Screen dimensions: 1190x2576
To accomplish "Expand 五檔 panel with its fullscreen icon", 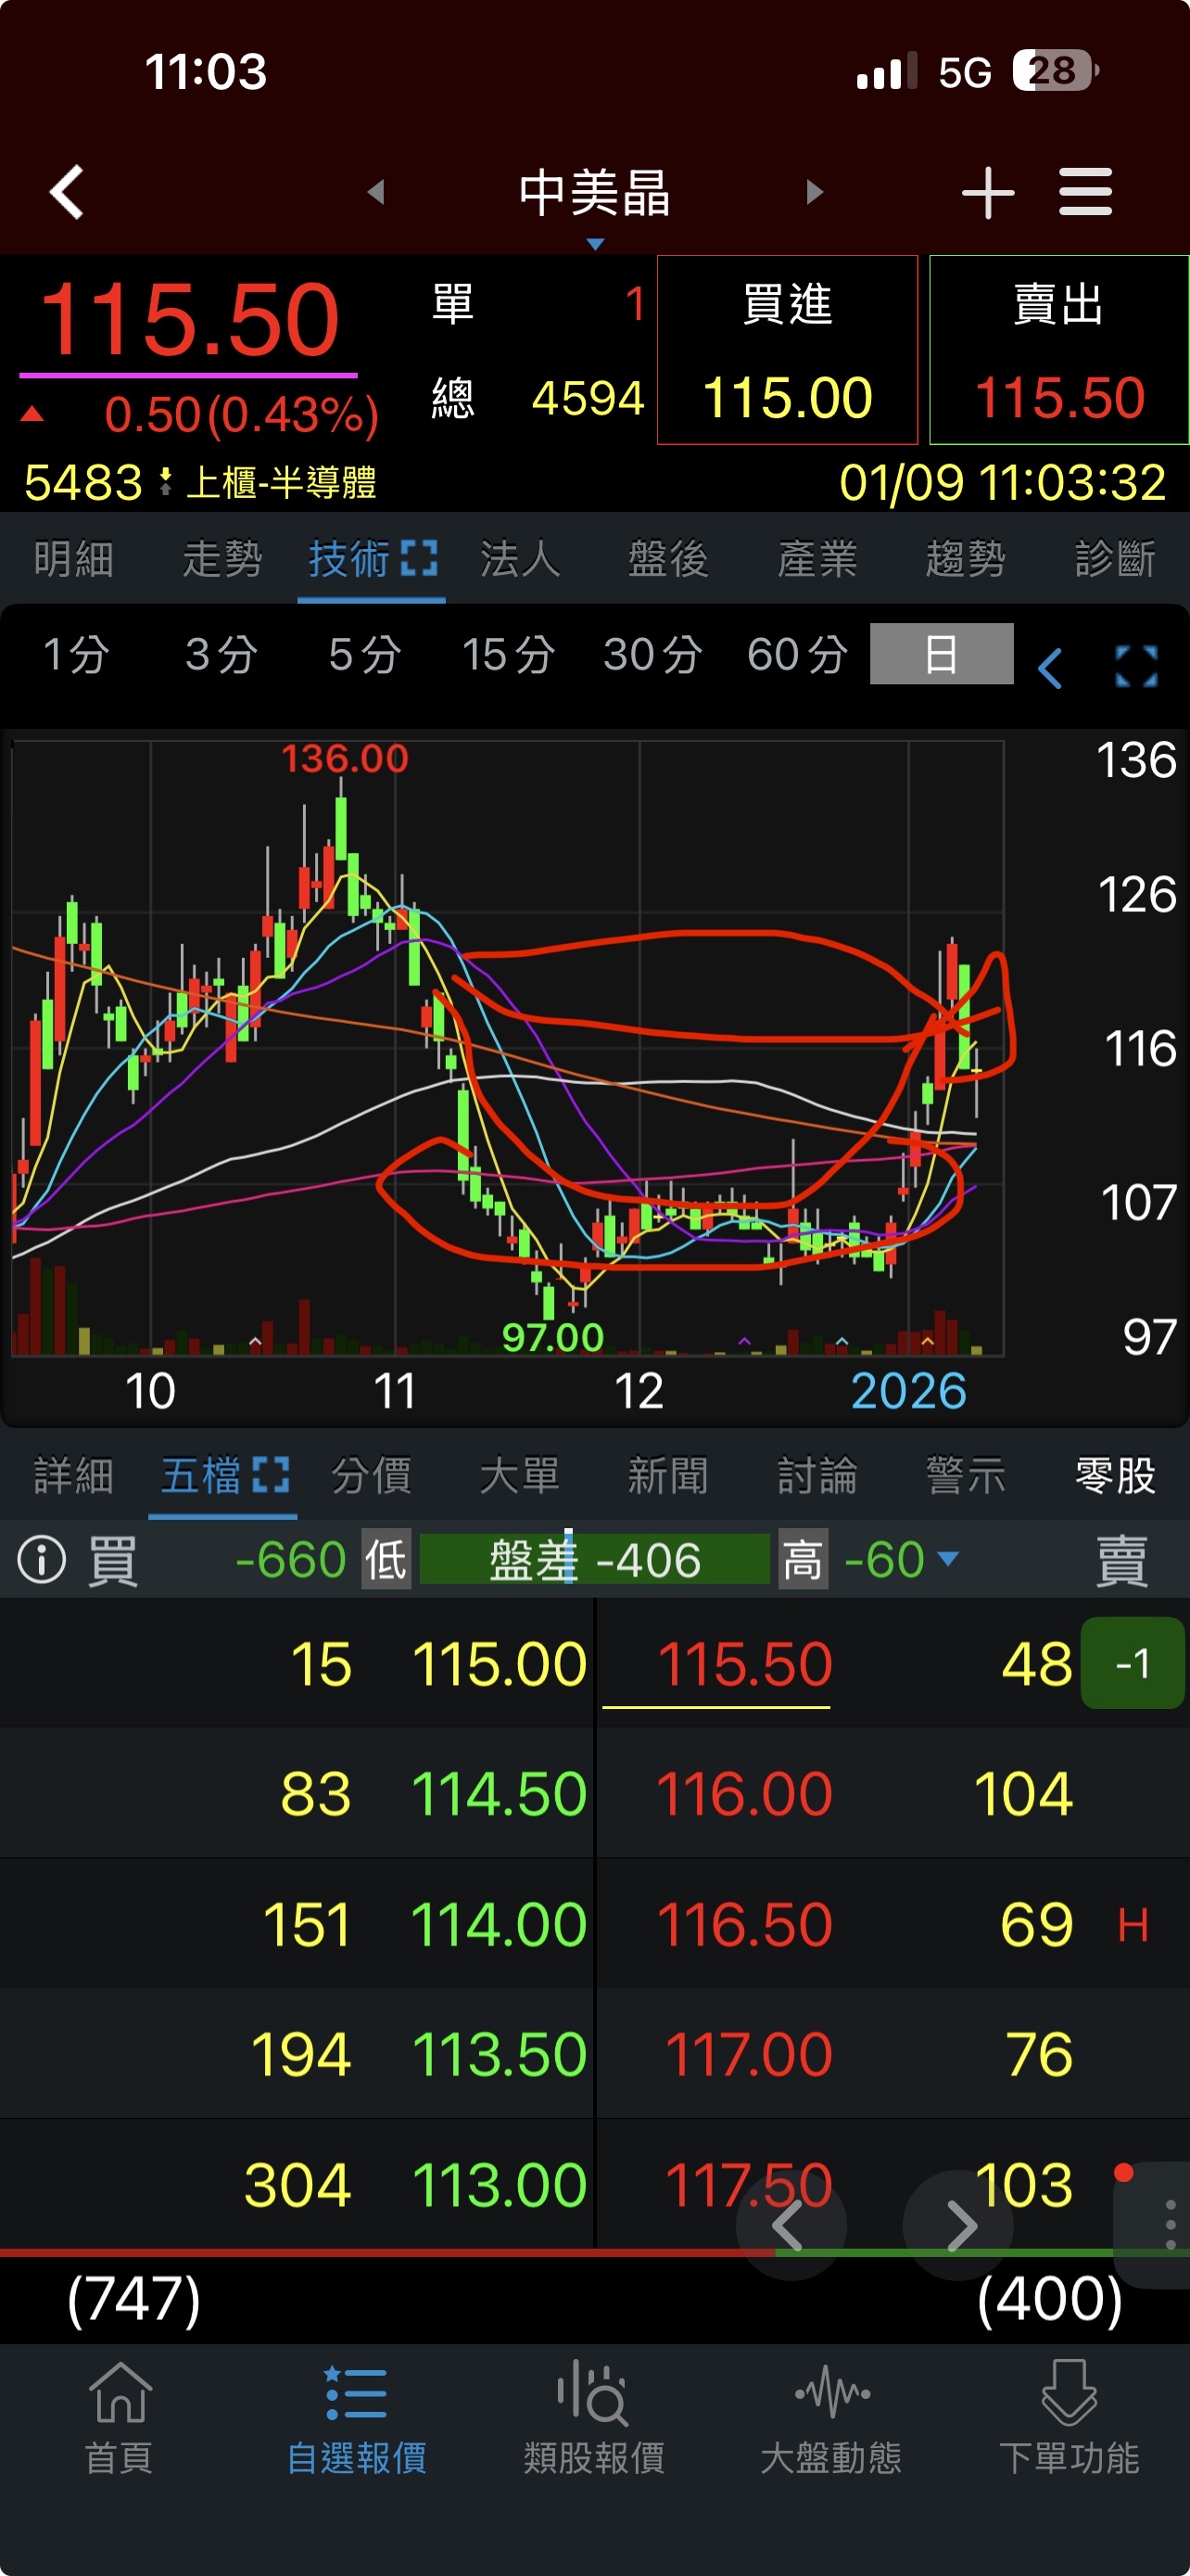I will pyautogui.click(x=271, y=1474).
